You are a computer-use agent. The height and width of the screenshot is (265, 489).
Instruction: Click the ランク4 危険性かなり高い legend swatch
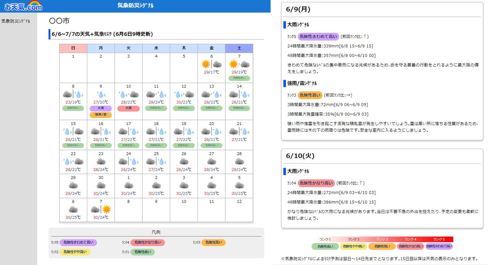coord(148,242)
